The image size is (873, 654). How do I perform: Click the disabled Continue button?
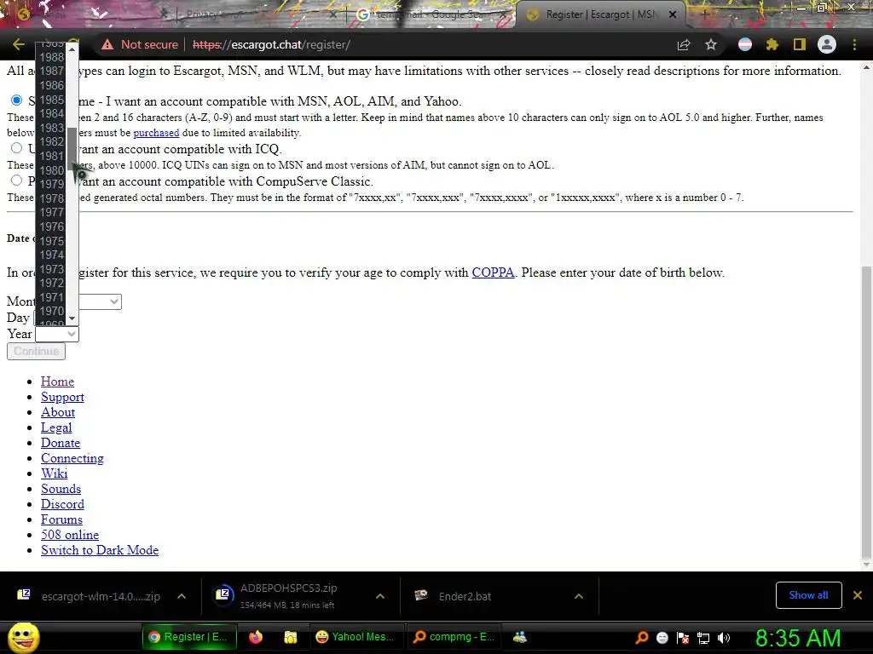[x=36, y=351]
